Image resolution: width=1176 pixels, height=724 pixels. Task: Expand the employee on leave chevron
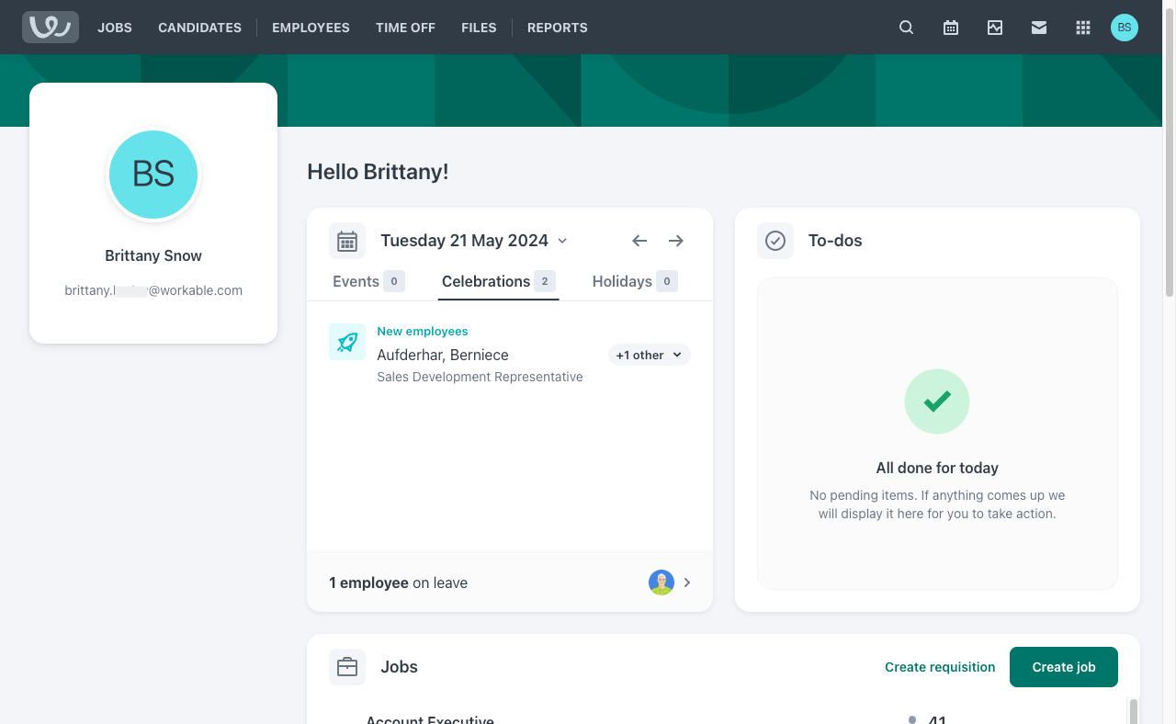point(687,583)
